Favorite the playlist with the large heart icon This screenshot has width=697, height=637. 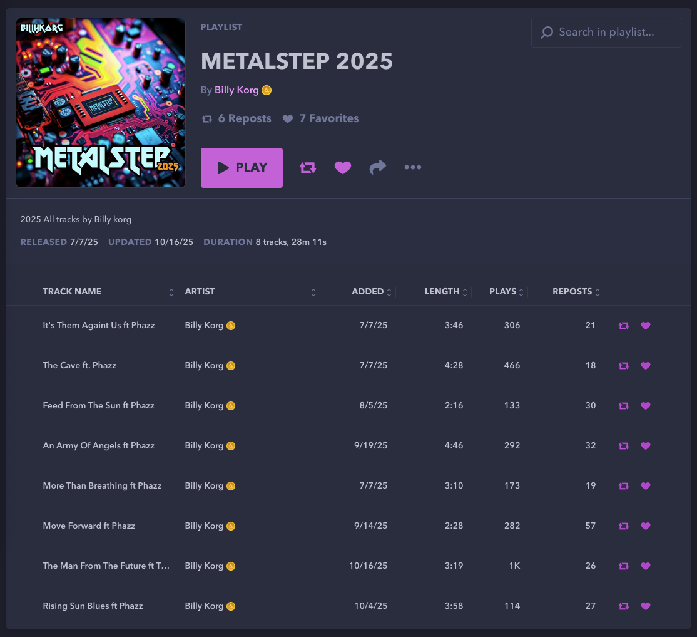point(343,168)
